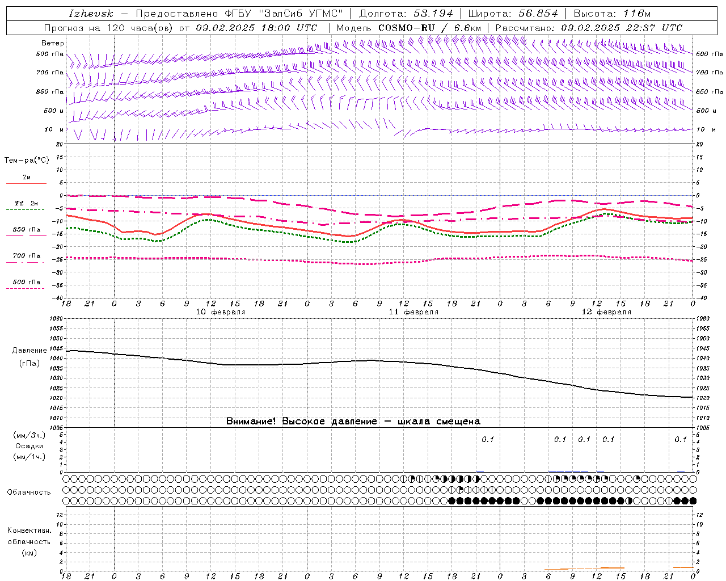Viewport: 726px width, 581px height.
Task: Click the '850 гПа' temperature legend entry
Action: point(26,230)
